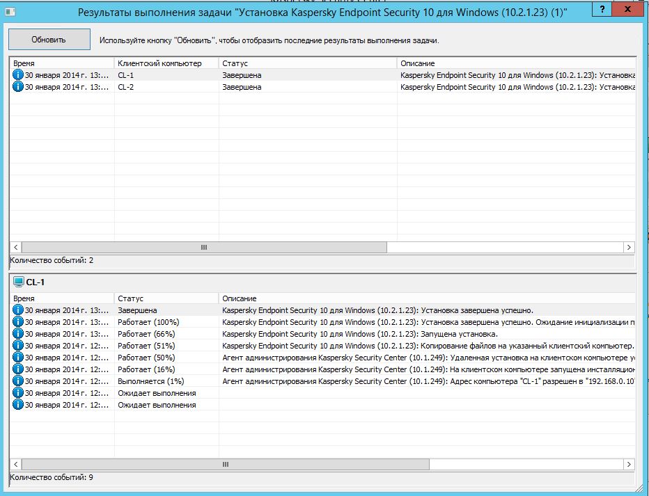Screen dimensions: 649x496
Task: Click 'Запущена установка.' description text
Action: [360, 334]
